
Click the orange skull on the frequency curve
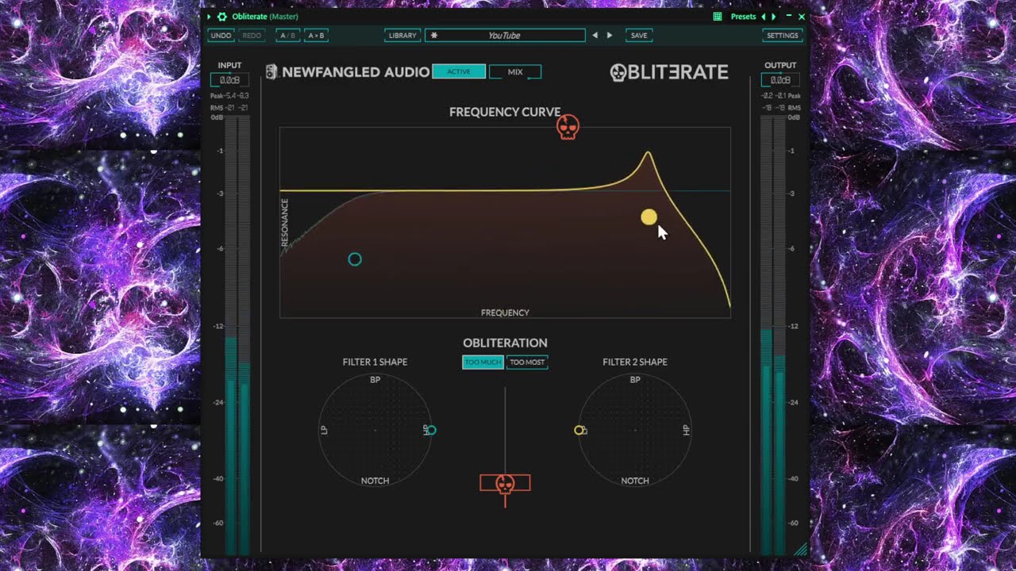tap(567, 127)
